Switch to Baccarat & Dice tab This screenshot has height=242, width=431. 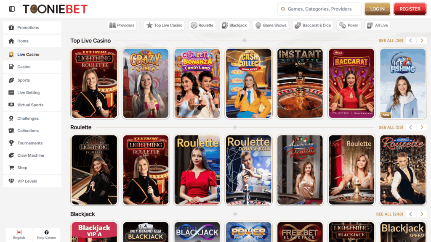(x=313, y=25)
